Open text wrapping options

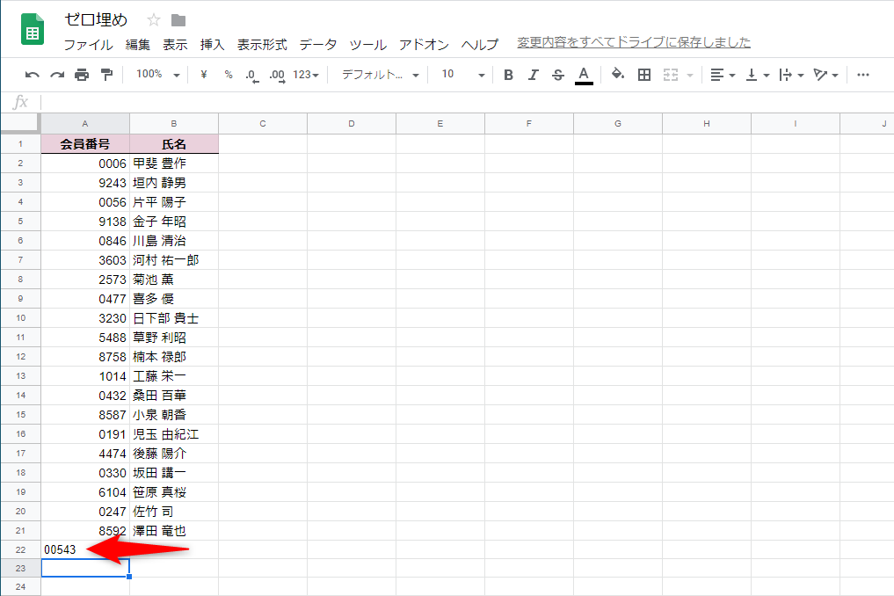tap(791, 75)
